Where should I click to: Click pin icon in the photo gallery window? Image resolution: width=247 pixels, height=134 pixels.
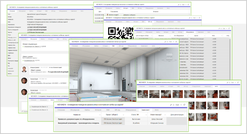click(238, 83)
